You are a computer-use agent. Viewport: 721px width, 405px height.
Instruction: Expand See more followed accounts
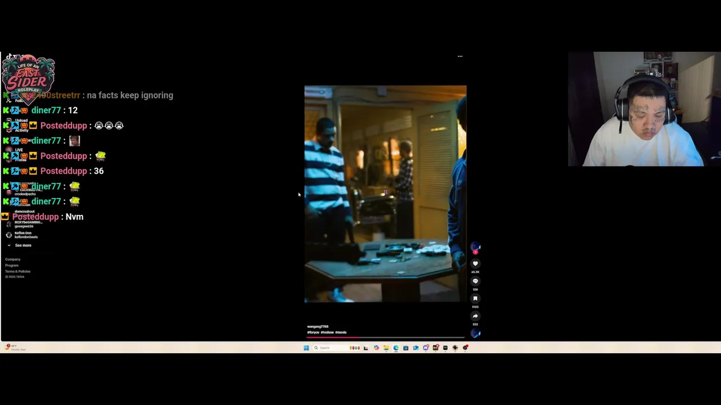(19, 245)
